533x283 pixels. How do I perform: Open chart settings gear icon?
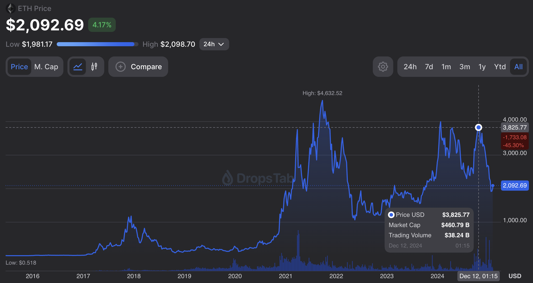point(383,67)
